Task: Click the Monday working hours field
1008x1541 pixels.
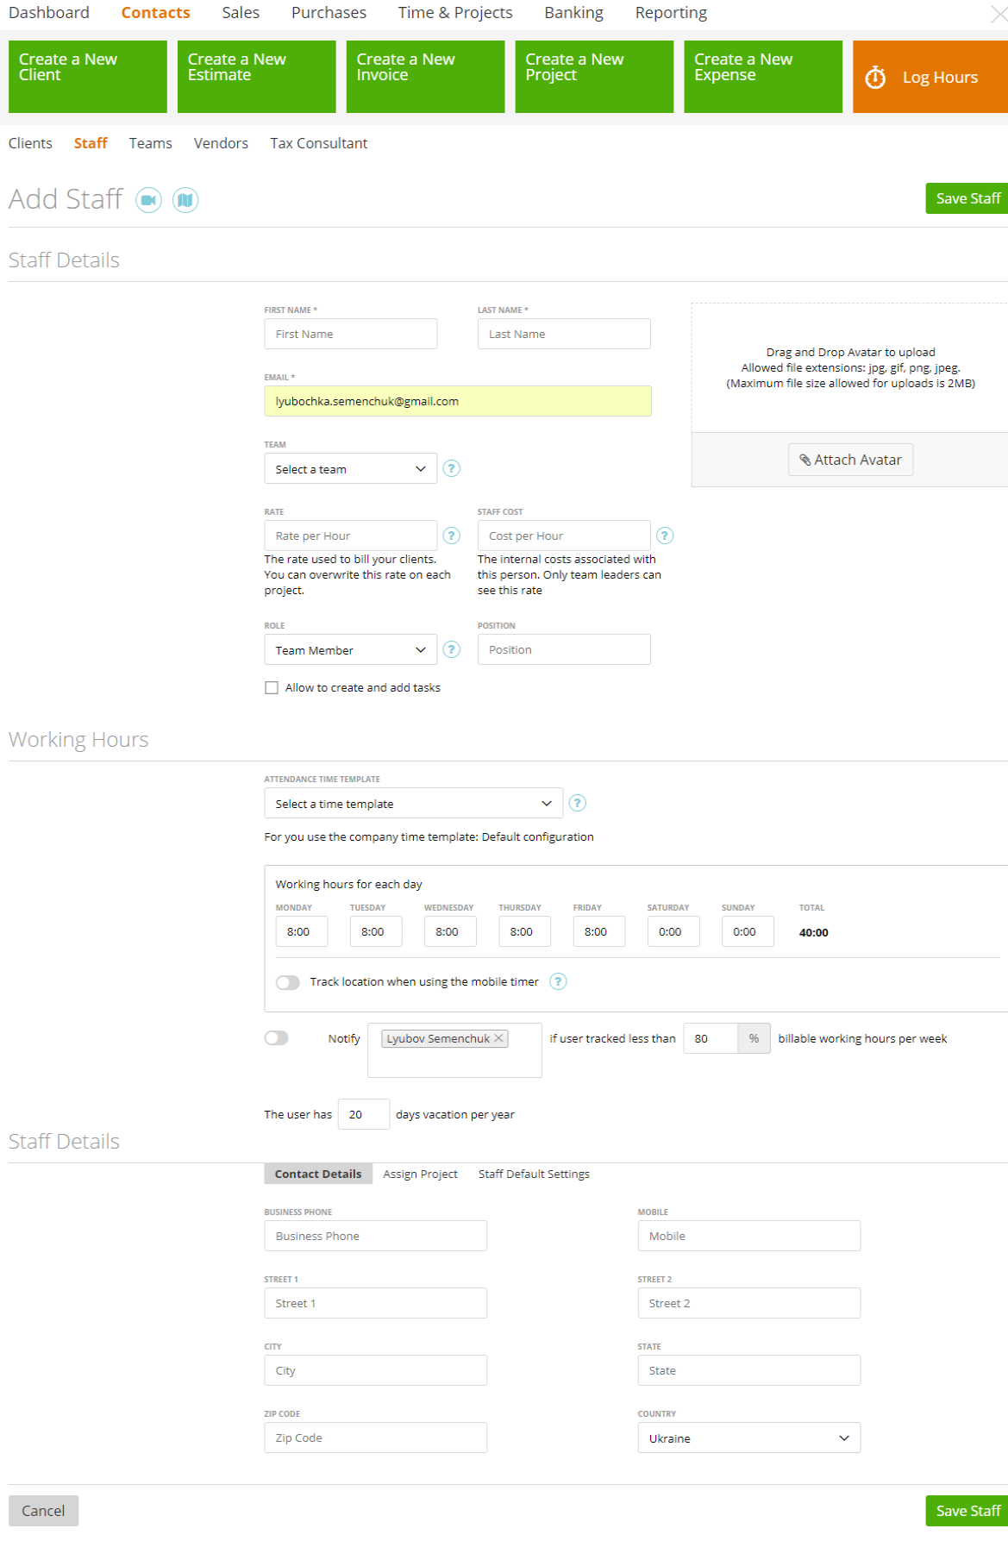Action: coord(302,931)
